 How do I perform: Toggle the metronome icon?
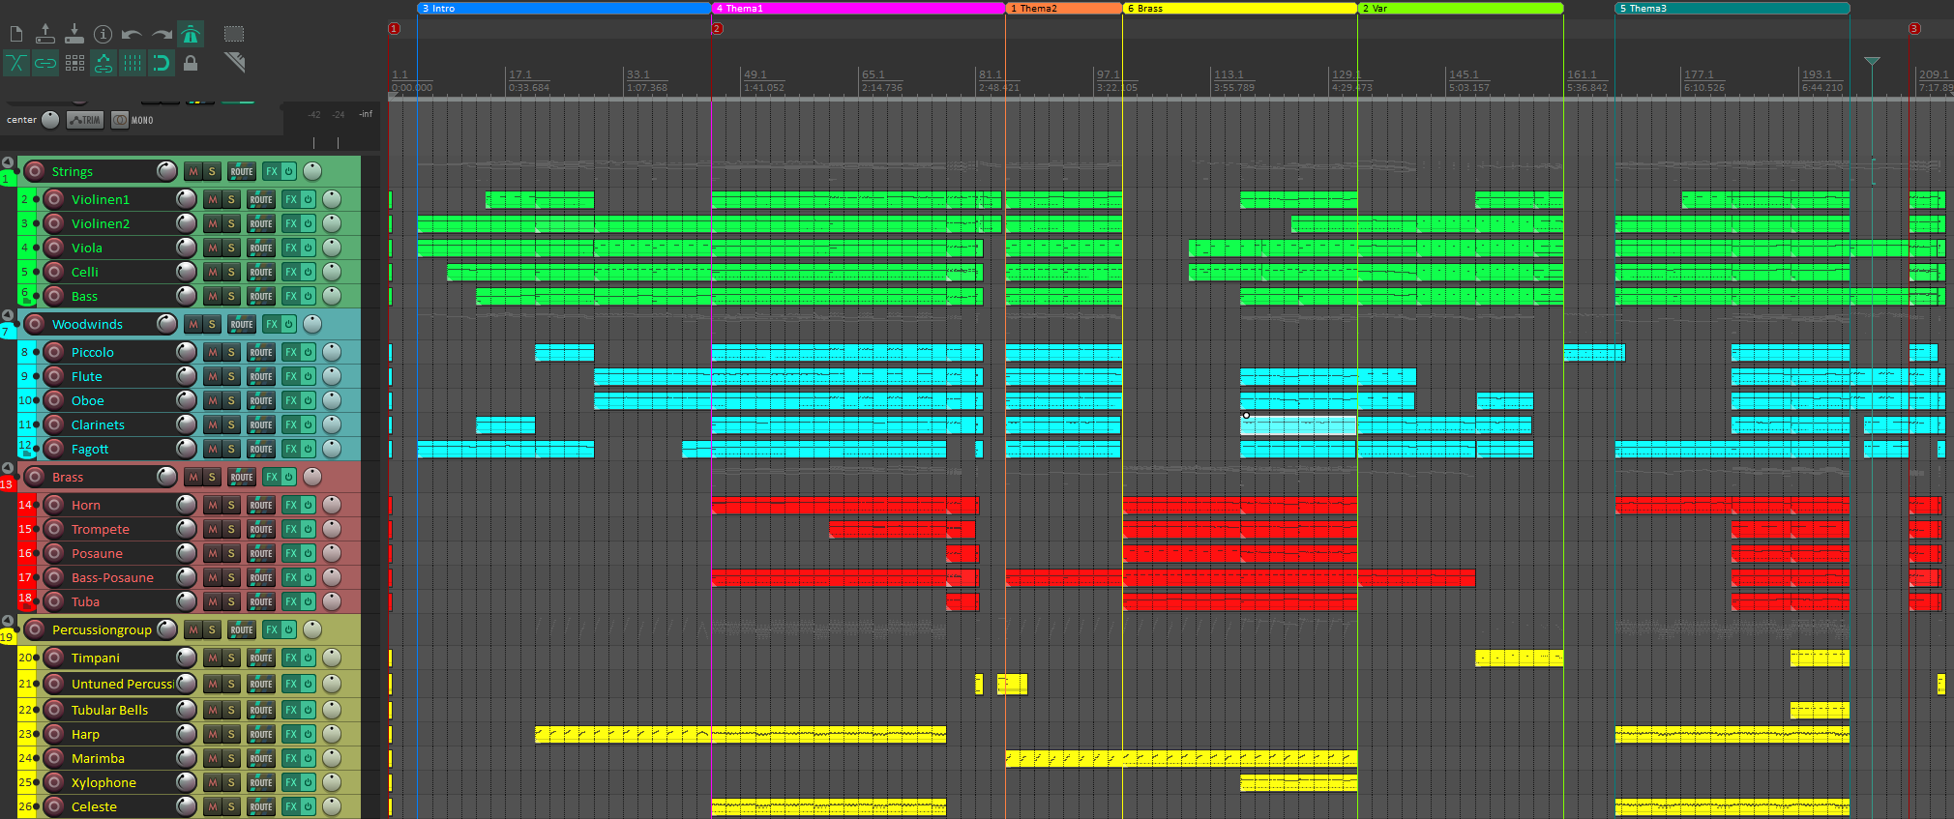tap(191, 35)
